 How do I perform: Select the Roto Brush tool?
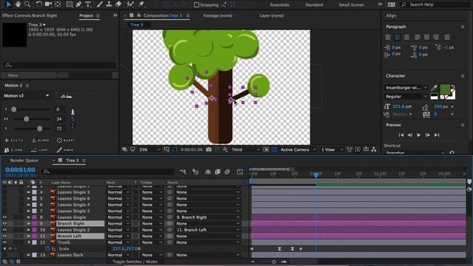coord(130,4)
